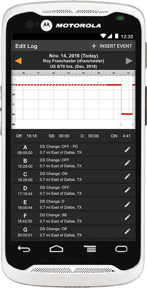The height and width of the screenshot is (288, 147).
Task: Select event C row at 16:28:00
Action: [x=73, y=176]
